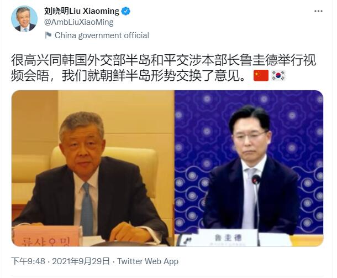Click the Twitter Web App source link
Viewport: 337px width, 278px height.
coord(148,261)
